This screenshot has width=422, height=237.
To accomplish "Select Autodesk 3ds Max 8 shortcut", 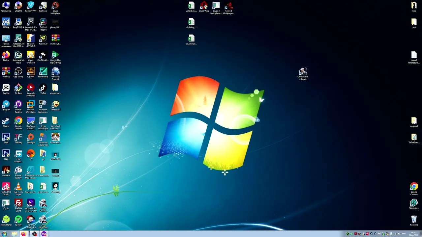I will point(18,57).
